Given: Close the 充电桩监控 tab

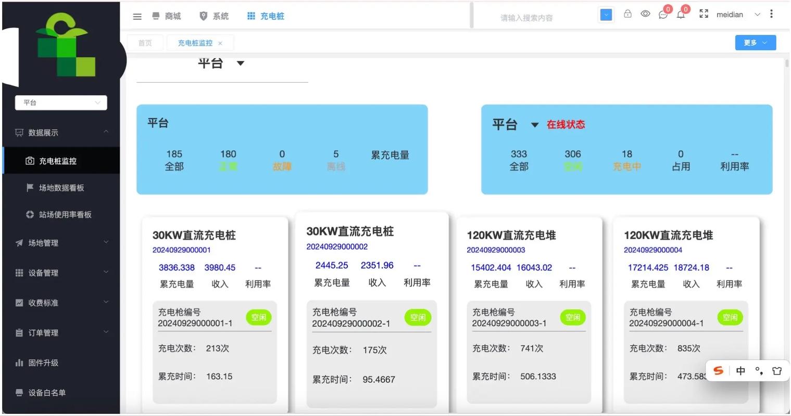Looking at the screenshot, I should [x=220, y=43].
